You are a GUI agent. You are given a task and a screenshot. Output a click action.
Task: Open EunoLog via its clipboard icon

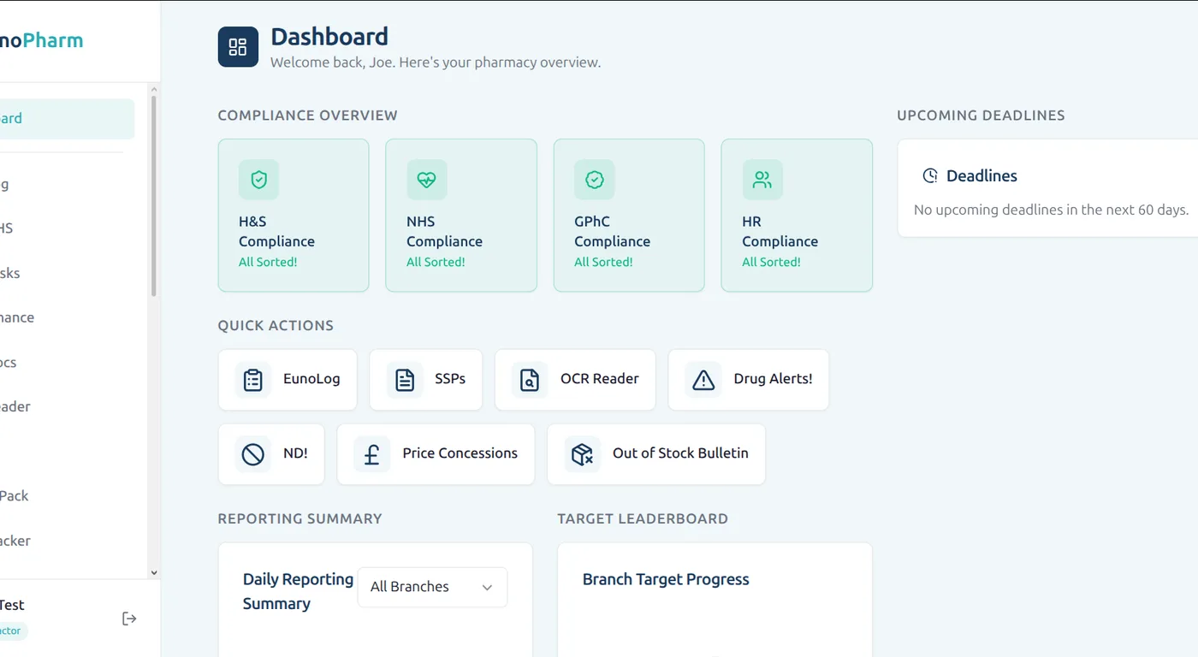(x=252, y=379)
